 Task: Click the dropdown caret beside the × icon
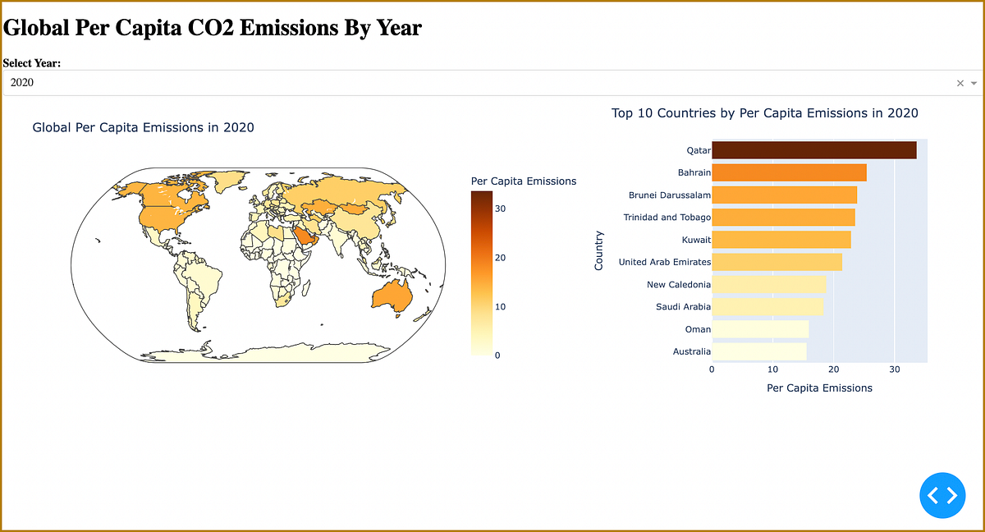pos(974,83)
